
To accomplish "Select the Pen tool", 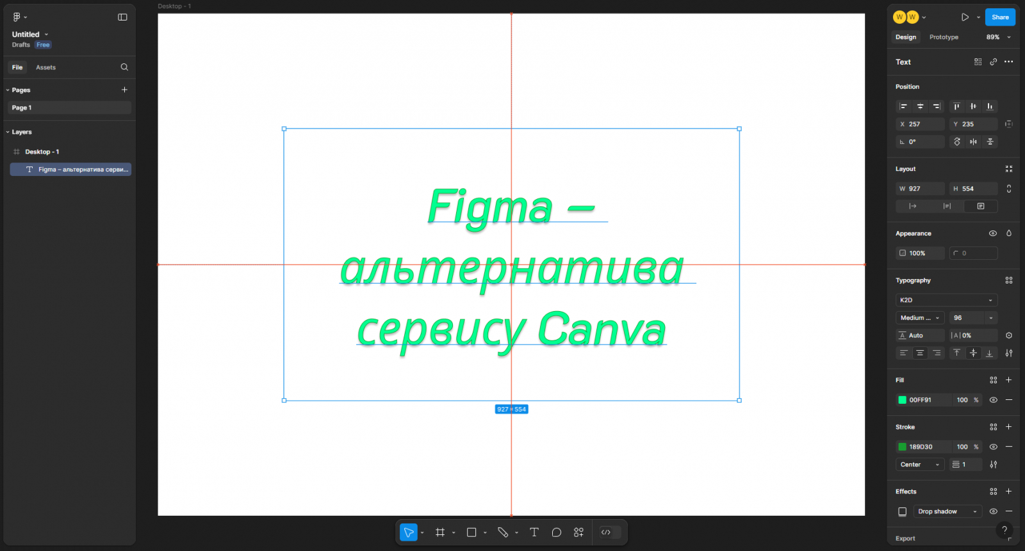I will click(503, 532).
